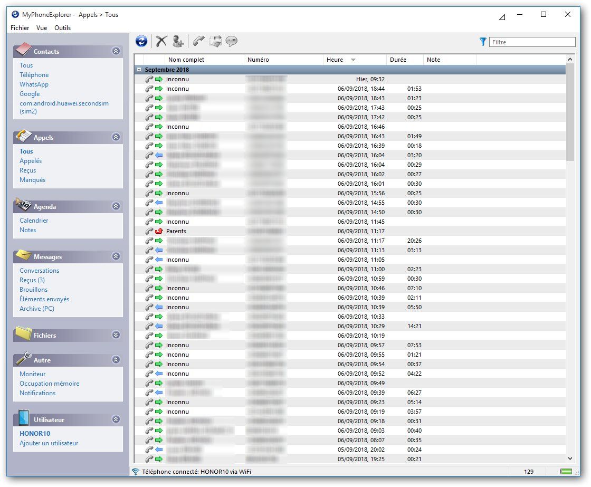This screenshot has width=591, height=487.
Task: Sort by the Heure column header
Action: [x=336, y=60]
